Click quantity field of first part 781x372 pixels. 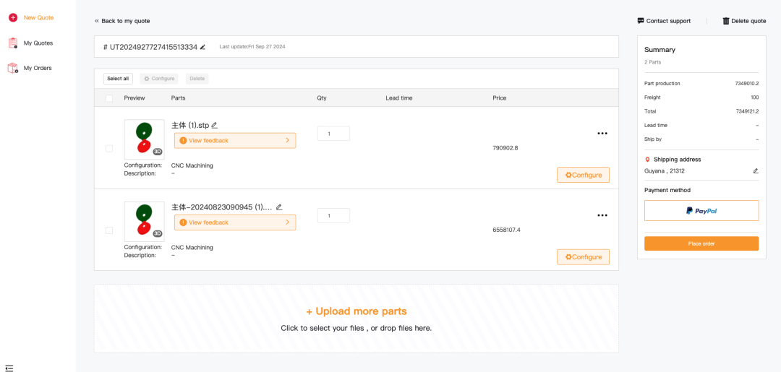tap(333, 134)
